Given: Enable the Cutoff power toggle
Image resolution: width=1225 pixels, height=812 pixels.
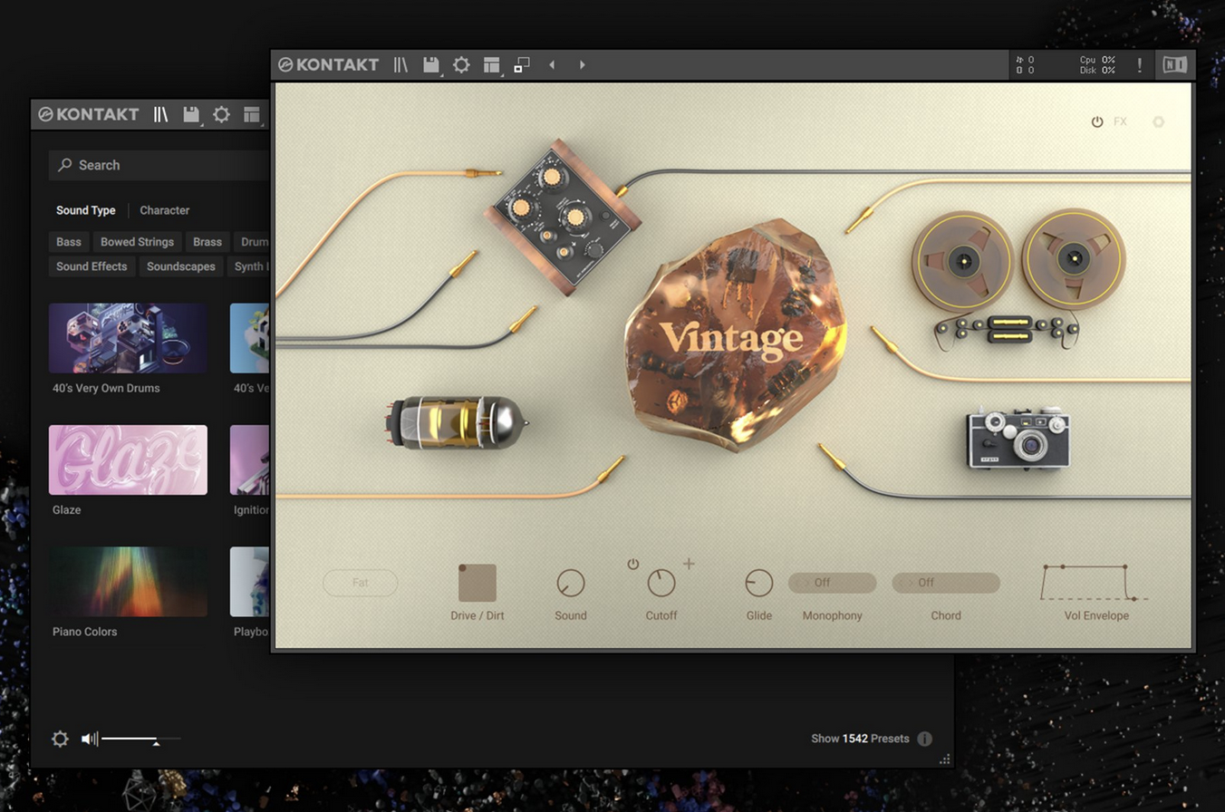Looking at the screenshot, I should [x=632, y=564].
